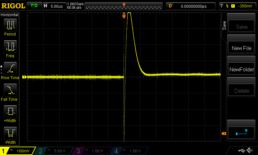Click the USB connection status icon

click(242, 150)
